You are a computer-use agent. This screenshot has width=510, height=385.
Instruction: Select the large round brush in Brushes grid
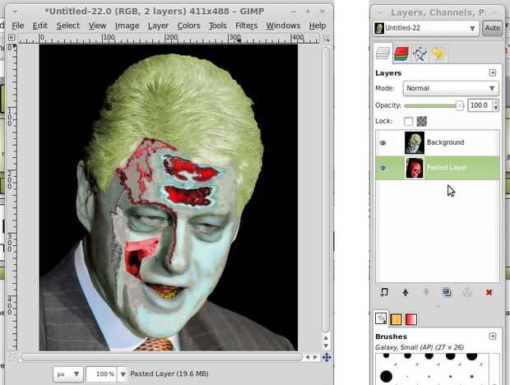point(386,377)
